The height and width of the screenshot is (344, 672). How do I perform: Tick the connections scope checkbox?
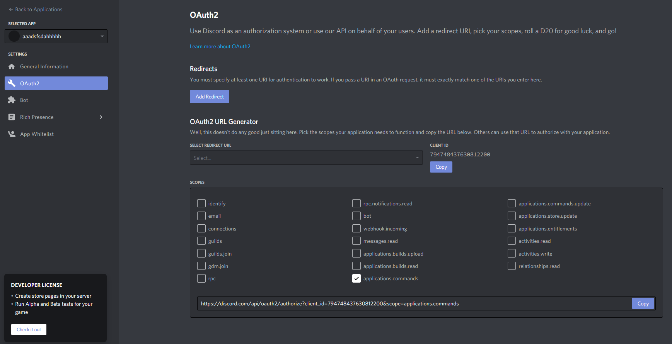click(201, 229)
